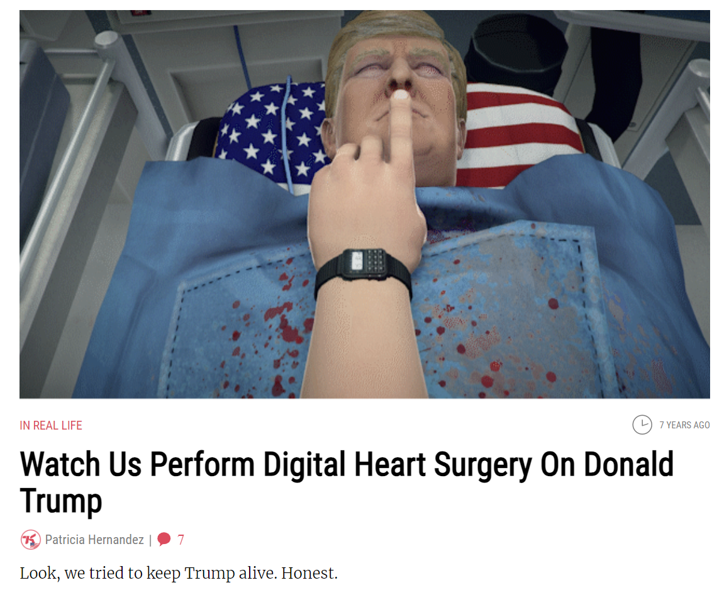Click the word Donald in the headline
712x595 pixels.
(x=628, y=465)
